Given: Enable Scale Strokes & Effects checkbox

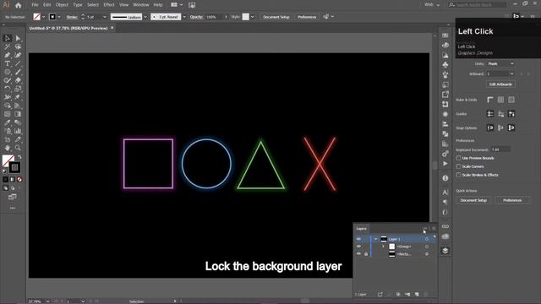Looking at the screenshot, I should [458, 175].
